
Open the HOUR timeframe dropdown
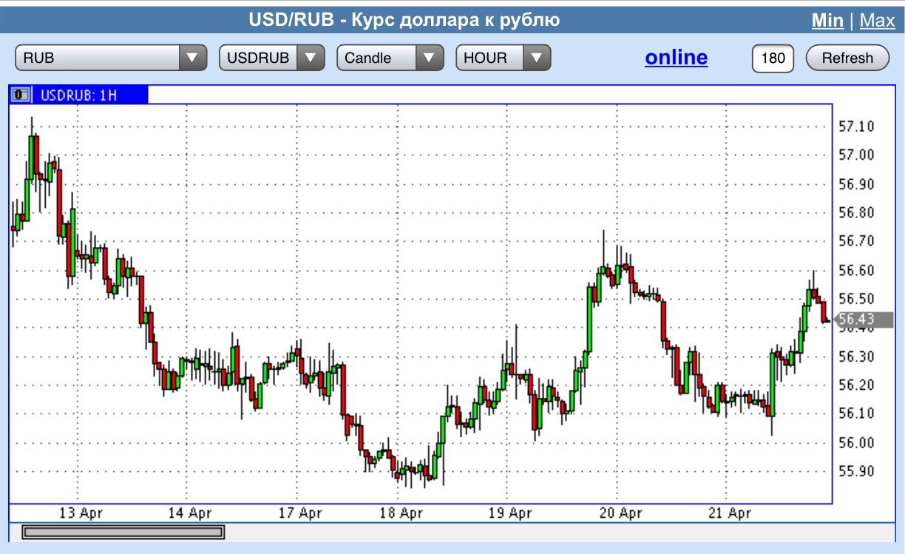504,58
